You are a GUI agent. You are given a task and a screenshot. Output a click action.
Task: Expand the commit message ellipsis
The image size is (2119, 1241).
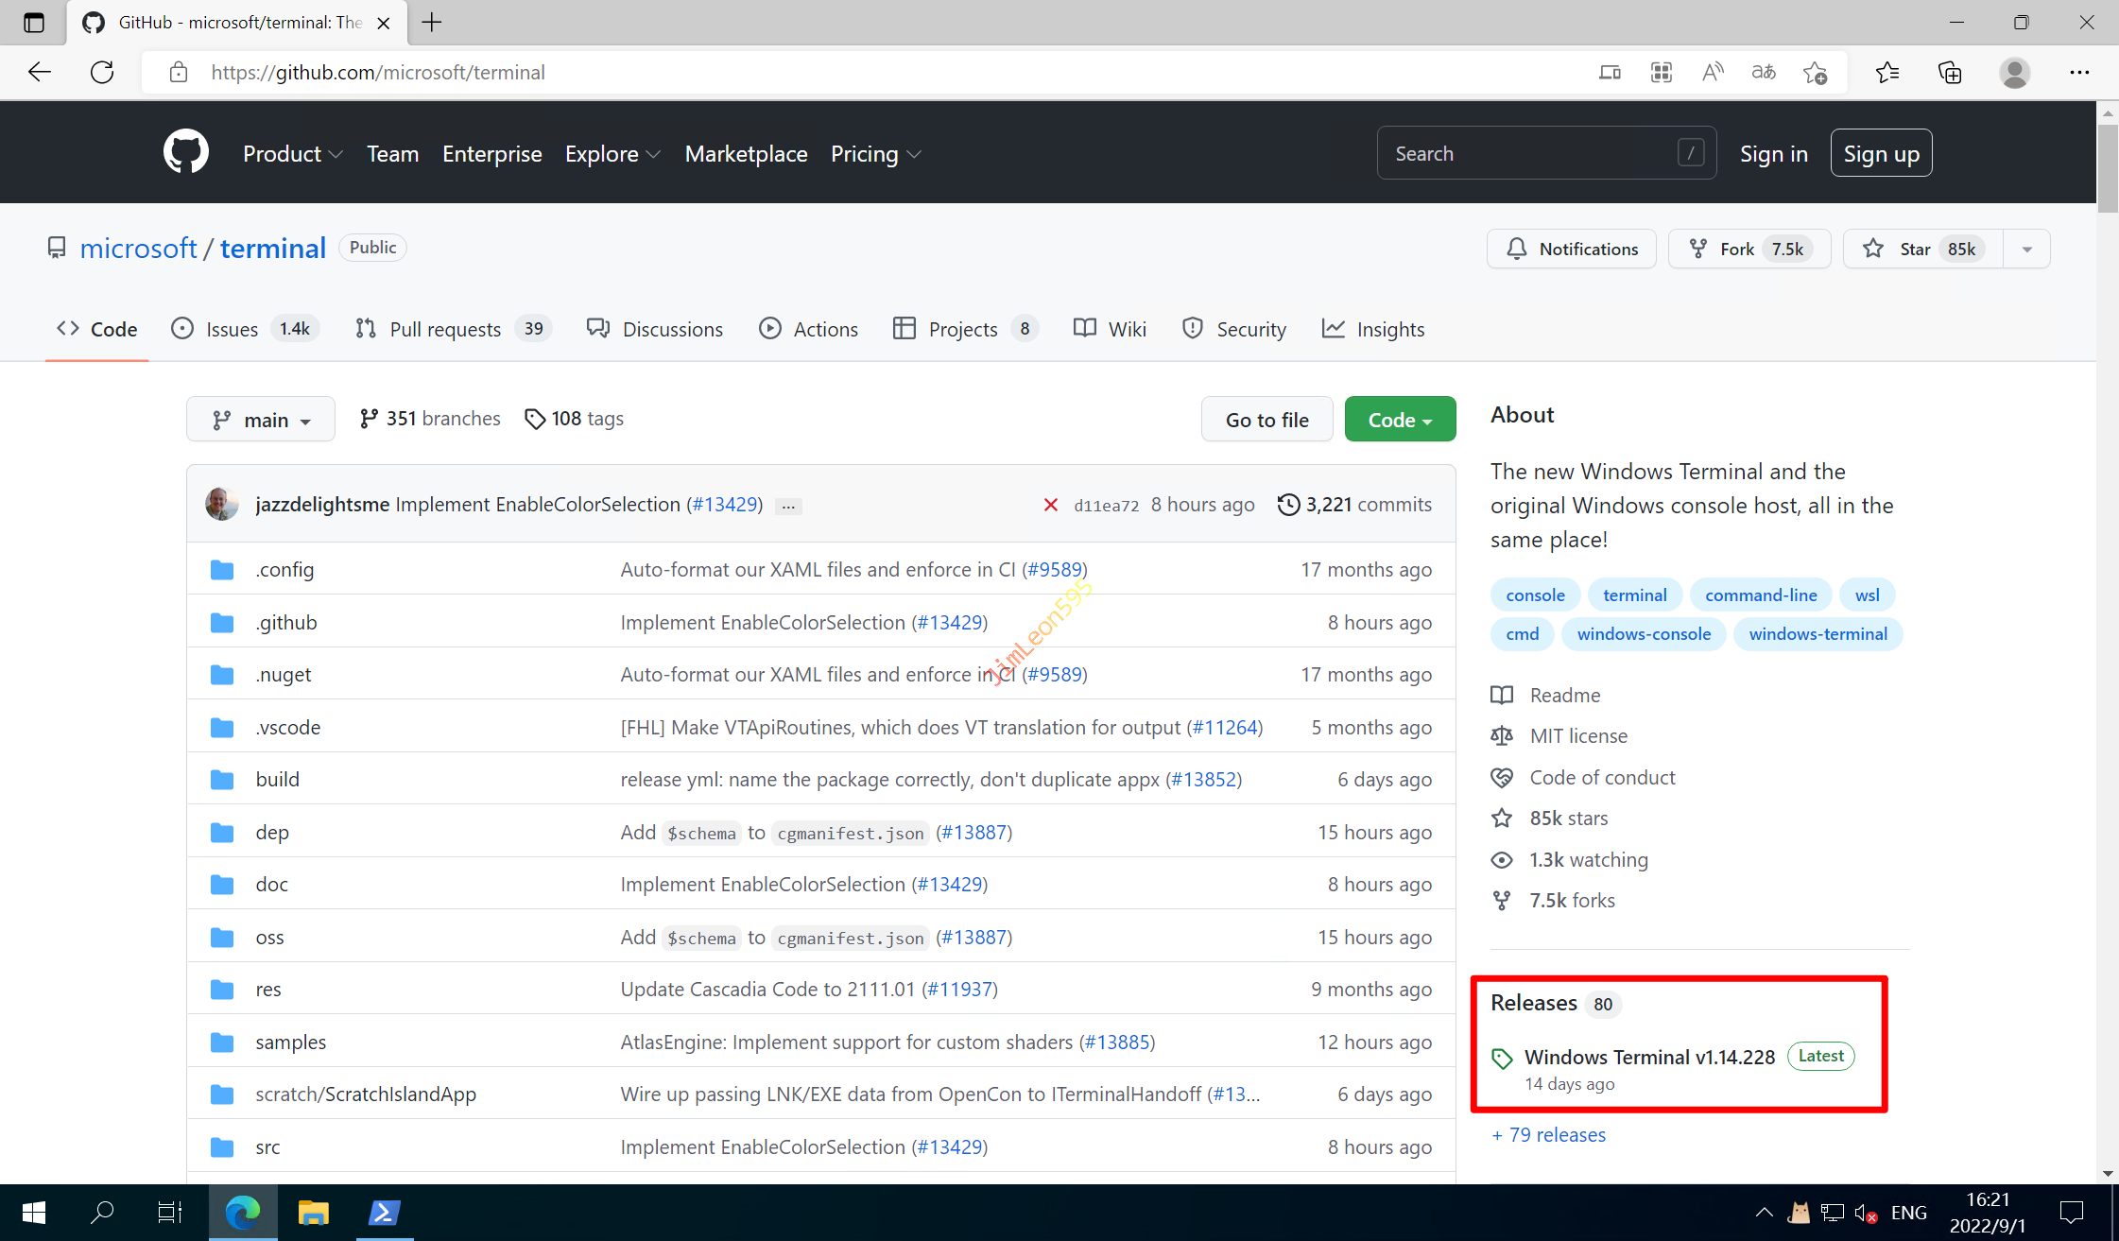[x=788, y=506]
